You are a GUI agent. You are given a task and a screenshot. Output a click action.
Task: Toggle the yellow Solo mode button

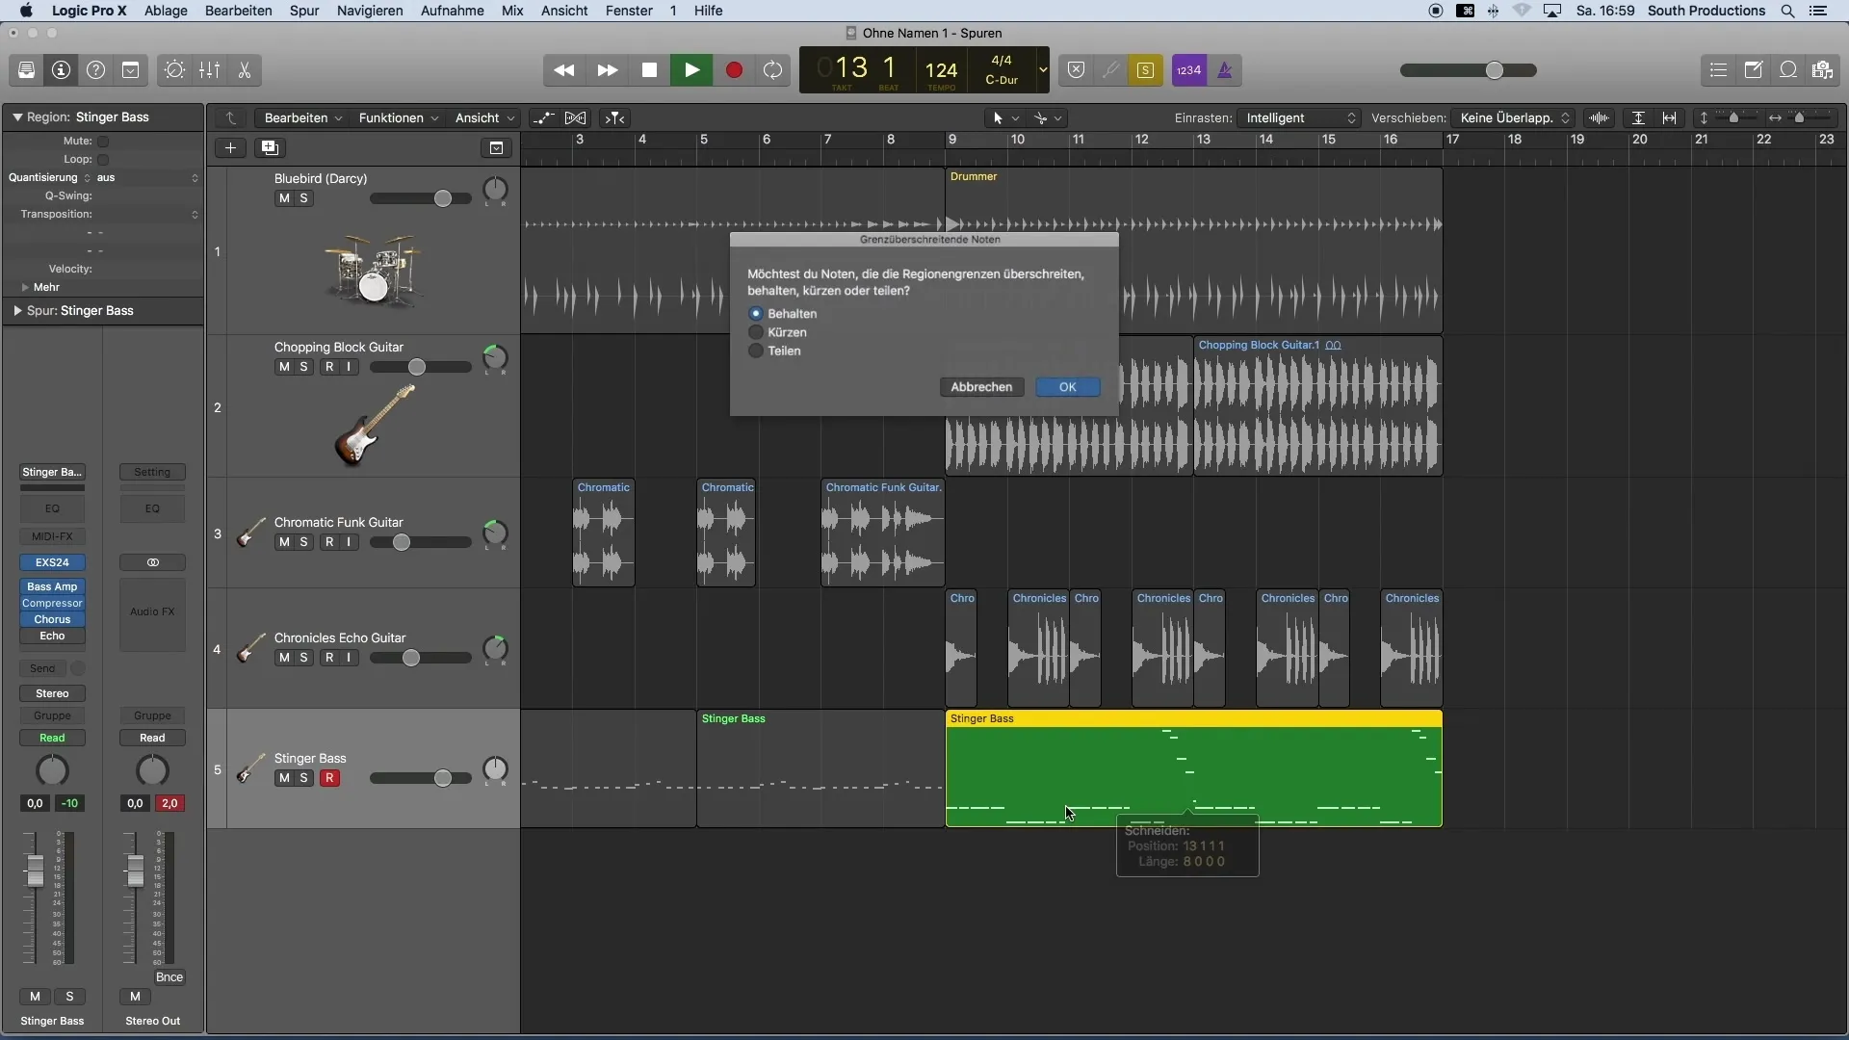1145,70
